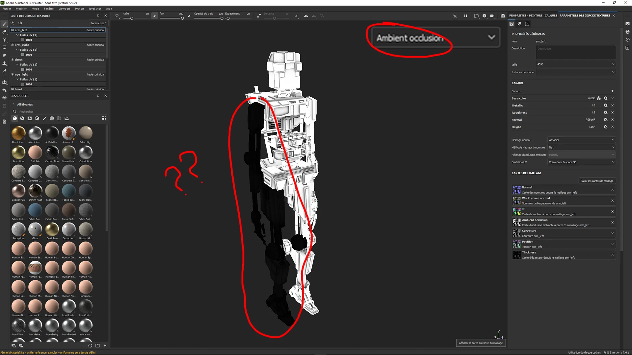Toggle visibility of chest texture set
This screenshot has width=632, height=355.
[x=13, y=59]
